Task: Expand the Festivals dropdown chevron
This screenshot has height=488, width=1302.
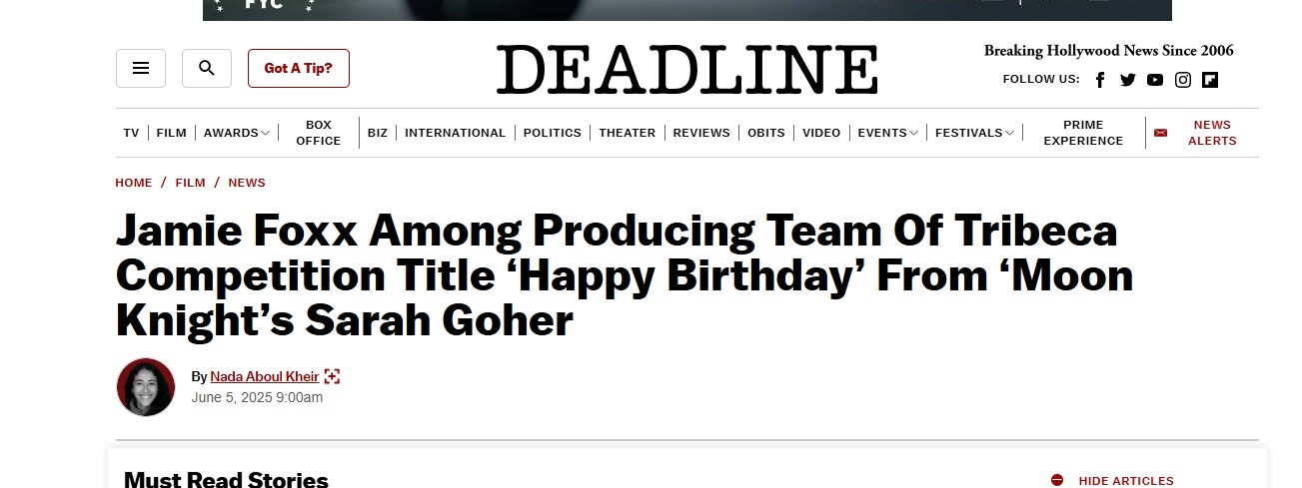Action: pos(1009,133)
